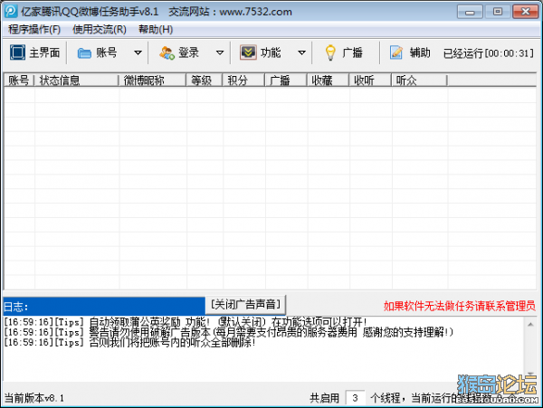This screenshot has width=543, height=408.
Task: Click the 登录 toolbar label
Action: point(189,53)
